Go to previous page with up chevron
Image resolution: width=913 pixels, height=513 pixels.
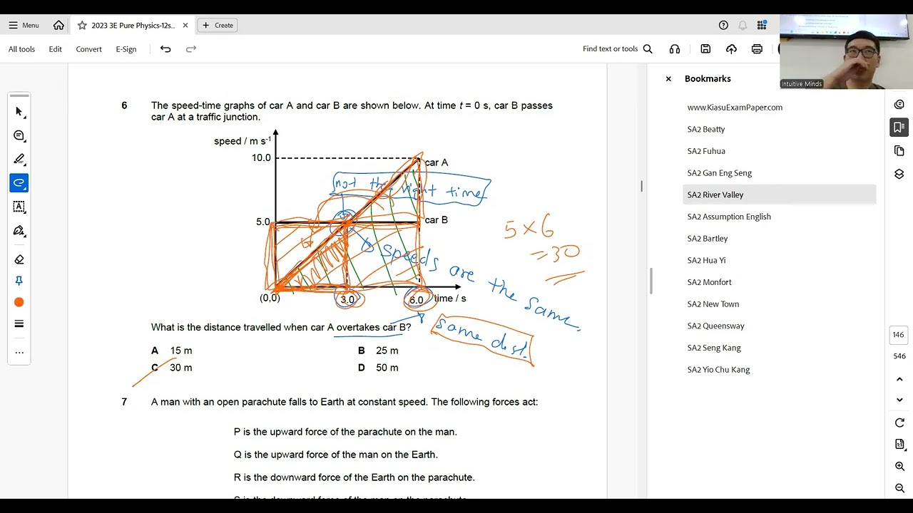[x=899, y=380]
